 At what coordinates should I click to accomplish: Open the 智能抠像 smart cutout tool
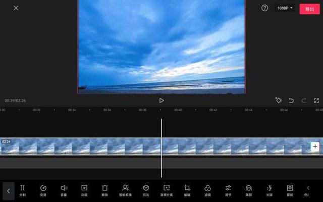tap(126, 191)
